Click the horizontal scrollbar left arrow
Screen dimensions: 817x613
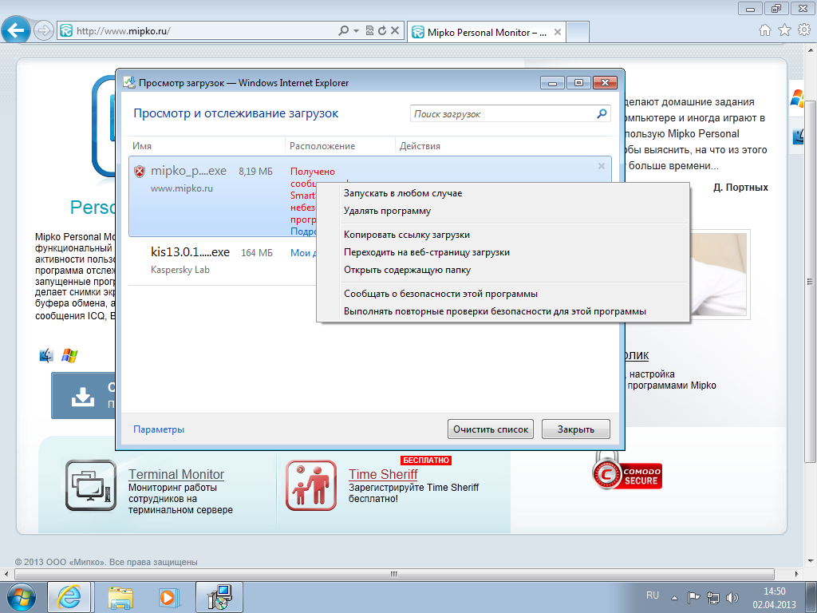point(6,574)
